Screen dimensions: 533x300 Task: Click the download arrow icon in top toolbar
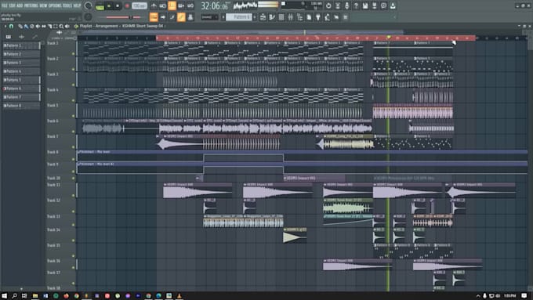tap(393, 5)
